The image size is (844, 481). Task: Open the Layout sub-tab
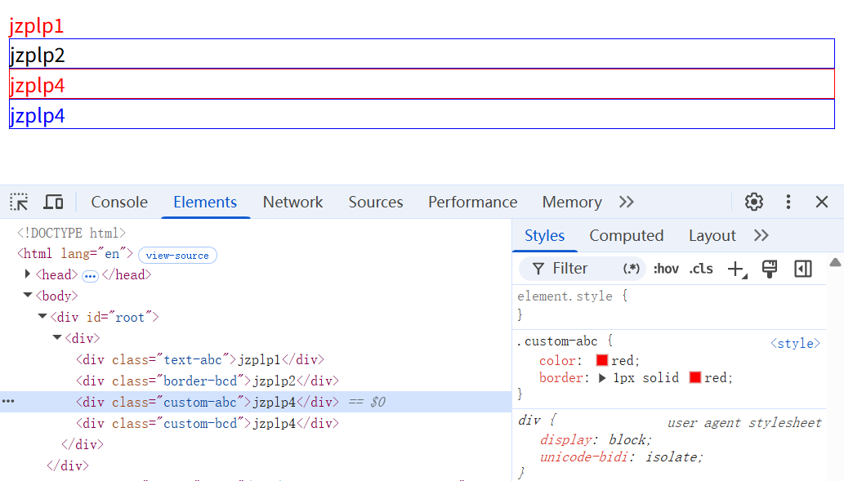(x=712, y=236)
